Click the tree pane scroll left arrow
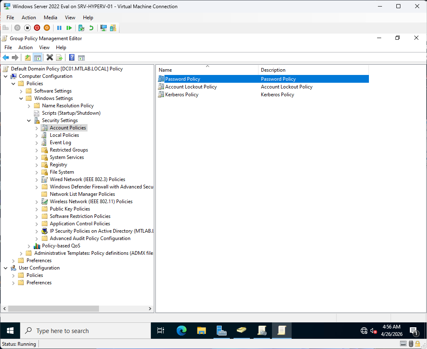 [4, 308]
